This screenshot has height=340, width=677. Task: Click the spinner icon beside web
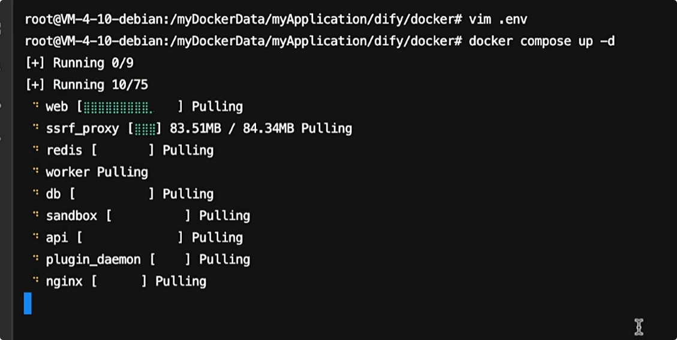click(x=36, y=106)
